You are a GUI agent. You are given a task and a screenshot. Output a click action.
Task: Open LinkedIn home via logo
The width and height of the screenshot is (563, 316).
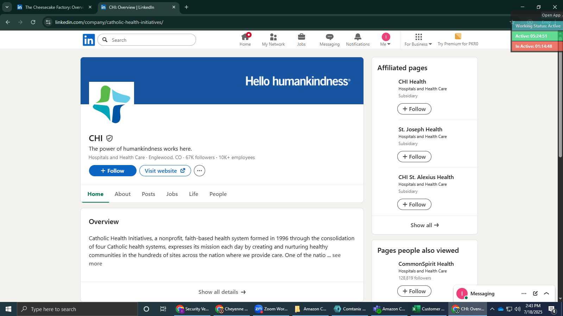point(89,40)
